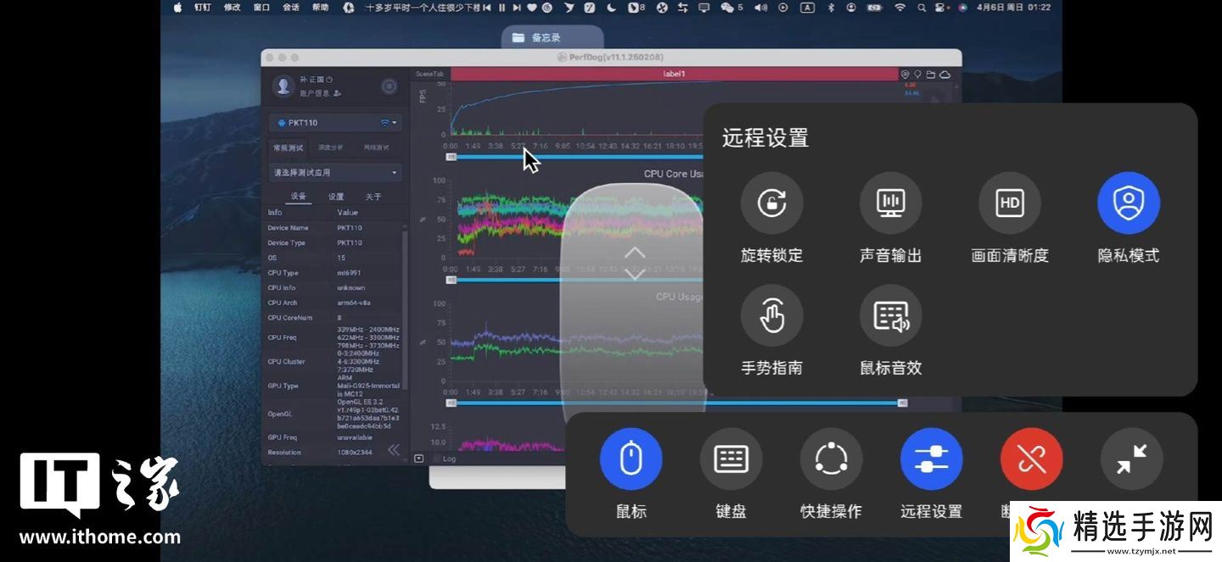Click the FPS chart timeline slider bar
Image resolution: width=1222 pixels, height=562 pixels.
(577, 157)
